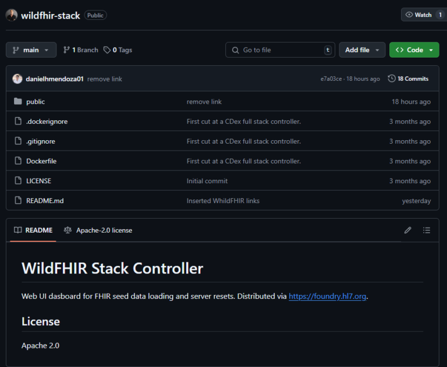Open latest commit message 'remove link' in header
This screenshot has height=367, width=447.
[x=105, y=79]
